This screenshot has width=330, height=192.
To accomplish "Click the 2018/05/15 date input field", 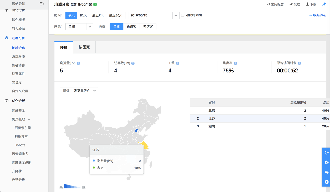I will [x=151, y=15].
